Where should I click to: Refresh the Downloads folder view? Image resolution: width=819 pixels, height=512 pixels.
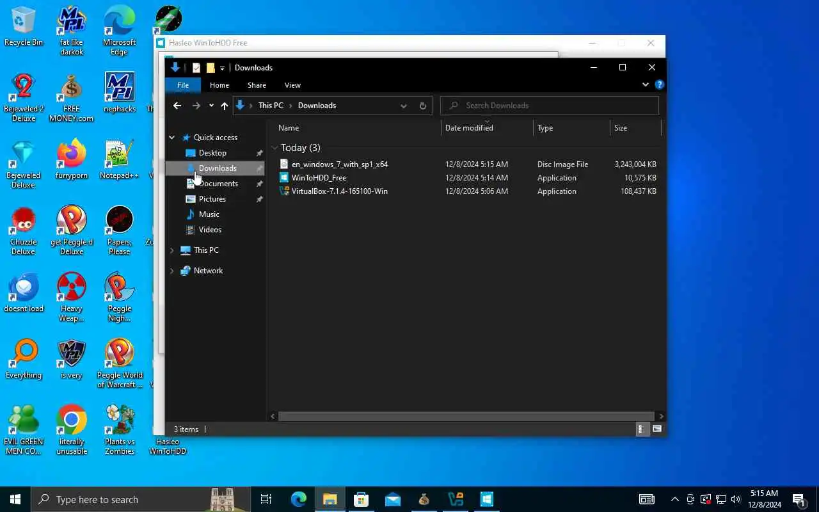[422, 106]
